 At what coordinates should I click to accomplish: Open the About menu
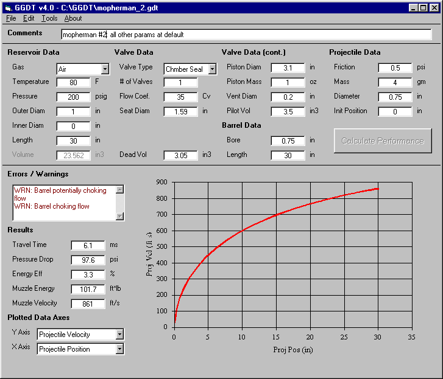[73, 18]
